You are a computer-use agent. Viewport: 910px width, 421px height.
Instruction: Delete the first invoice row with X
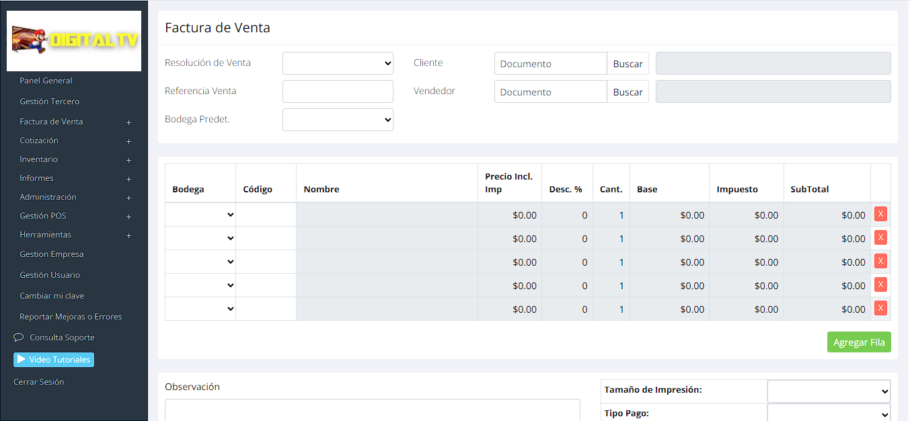(x=880, y=215)
